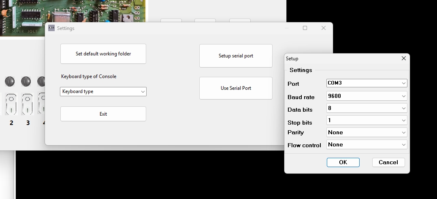
Task: Click Set default working folder
Action: (103, 54)
